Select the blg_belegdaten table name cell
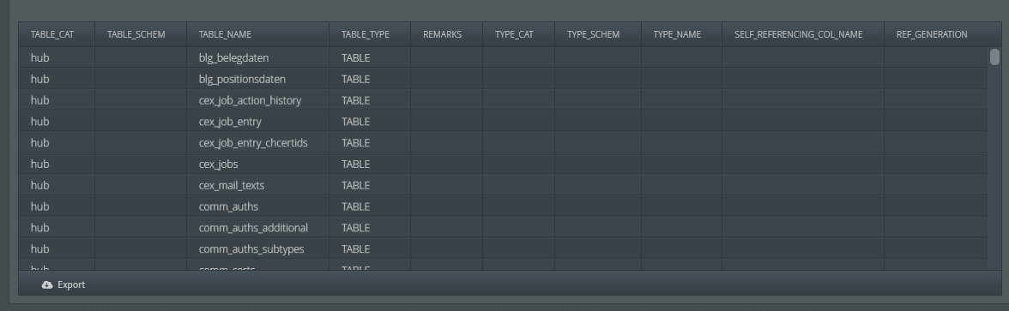The width and height of the screenshot is (1009, 311). pyautogui.click(x=257, y=58)
